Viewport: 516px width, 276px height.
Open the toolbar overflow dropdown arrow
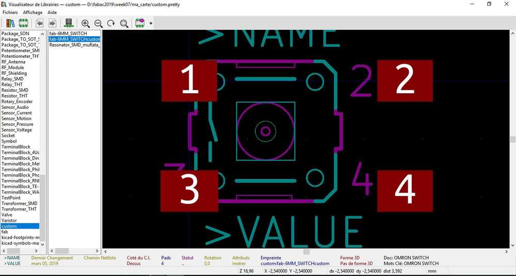point(151,23)
